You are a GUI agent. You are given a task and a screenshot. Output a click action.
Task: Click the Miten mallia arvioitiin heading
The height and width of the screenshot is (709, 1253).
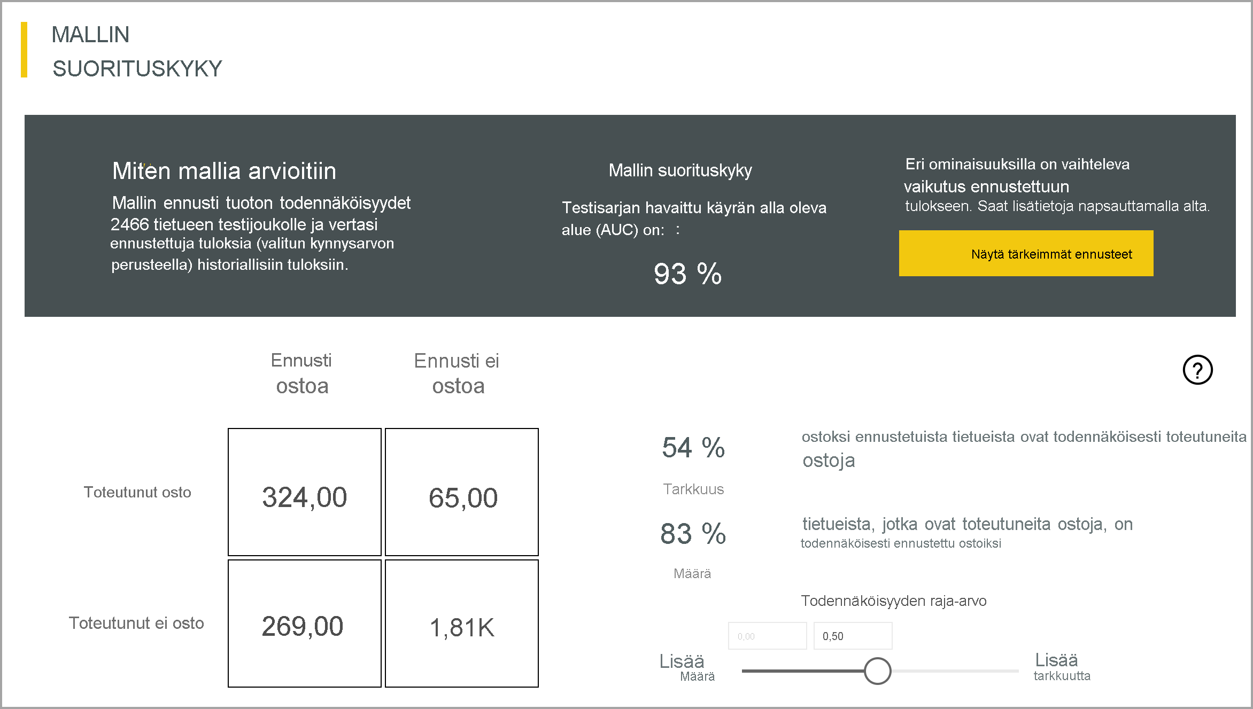click(224, 171)
